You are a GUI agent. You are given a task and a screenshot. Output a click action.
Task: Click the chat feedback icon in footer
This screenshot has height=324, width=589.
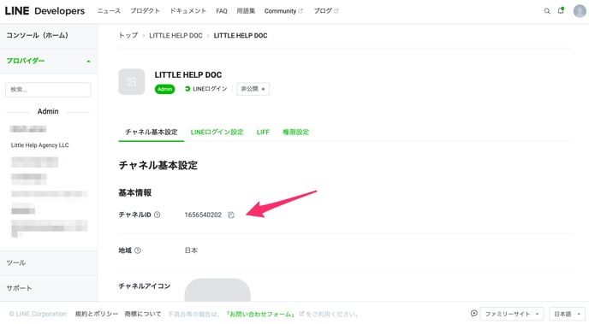[474, 314]
